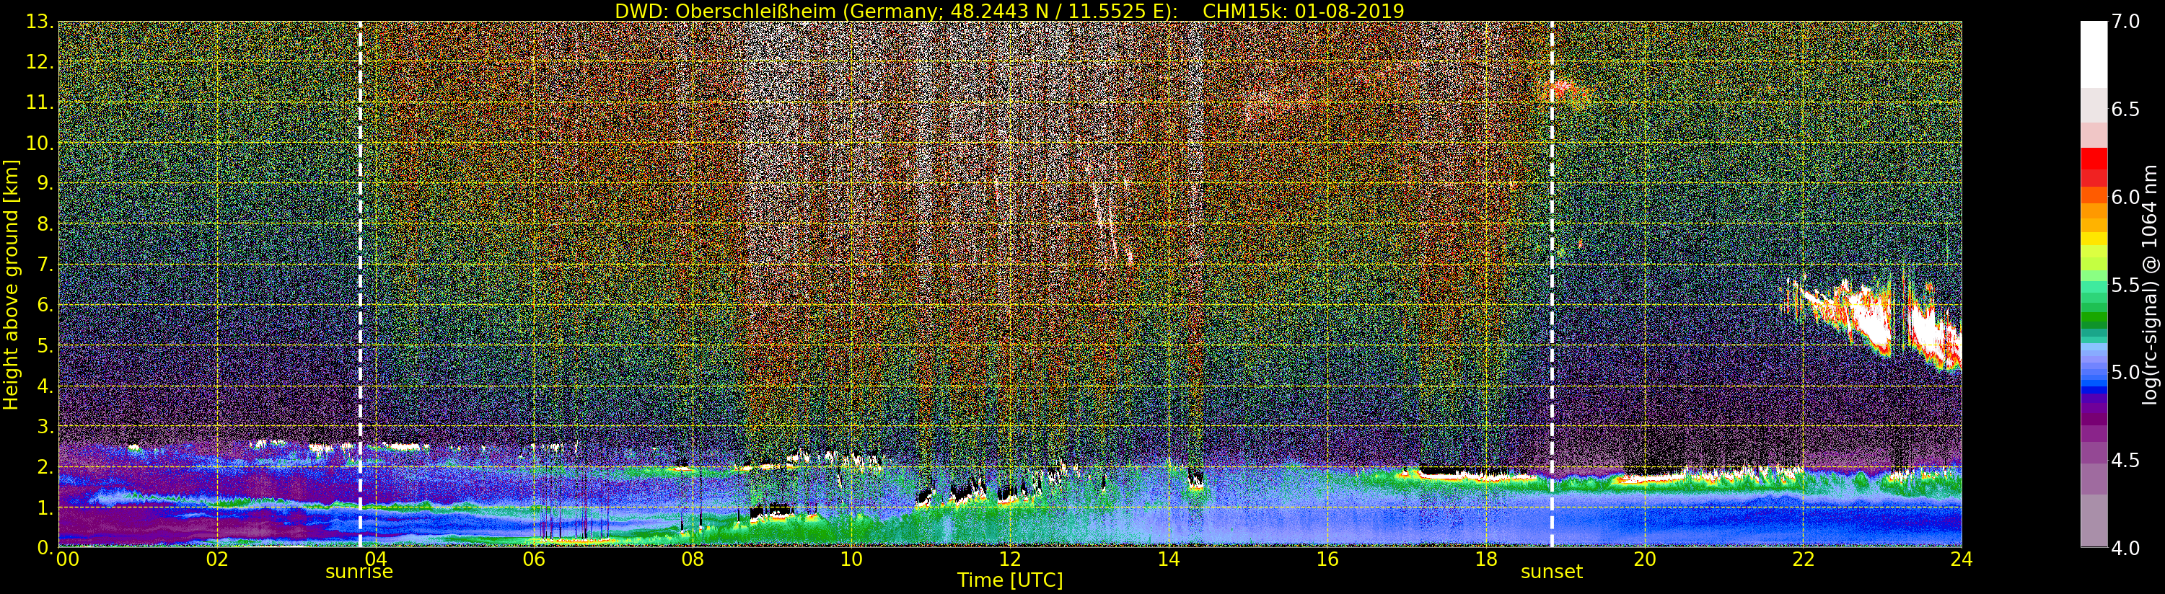The image size is (2165, 594).
Task: Click the colorbar scale value '5.0'
Action: [2125, 372]
